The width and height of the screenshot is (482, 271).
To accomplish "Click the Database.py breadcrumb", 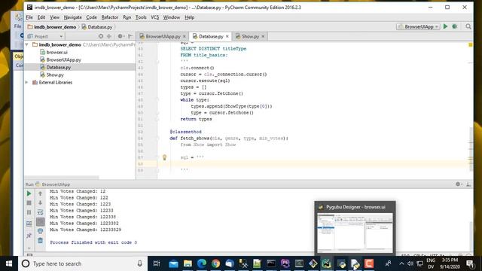I will point(97,27).
